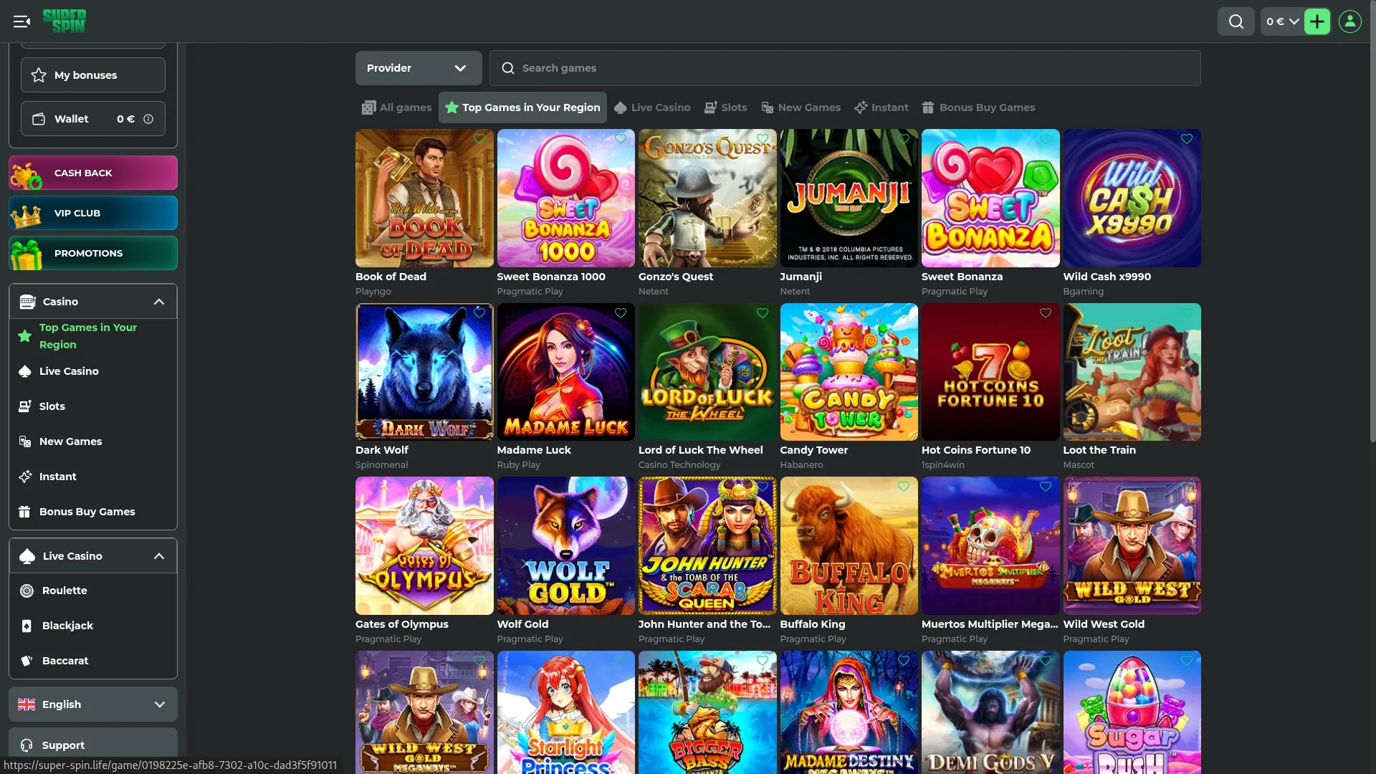
Task: Open the My bonuses button
Action: (x=93, y=75)
